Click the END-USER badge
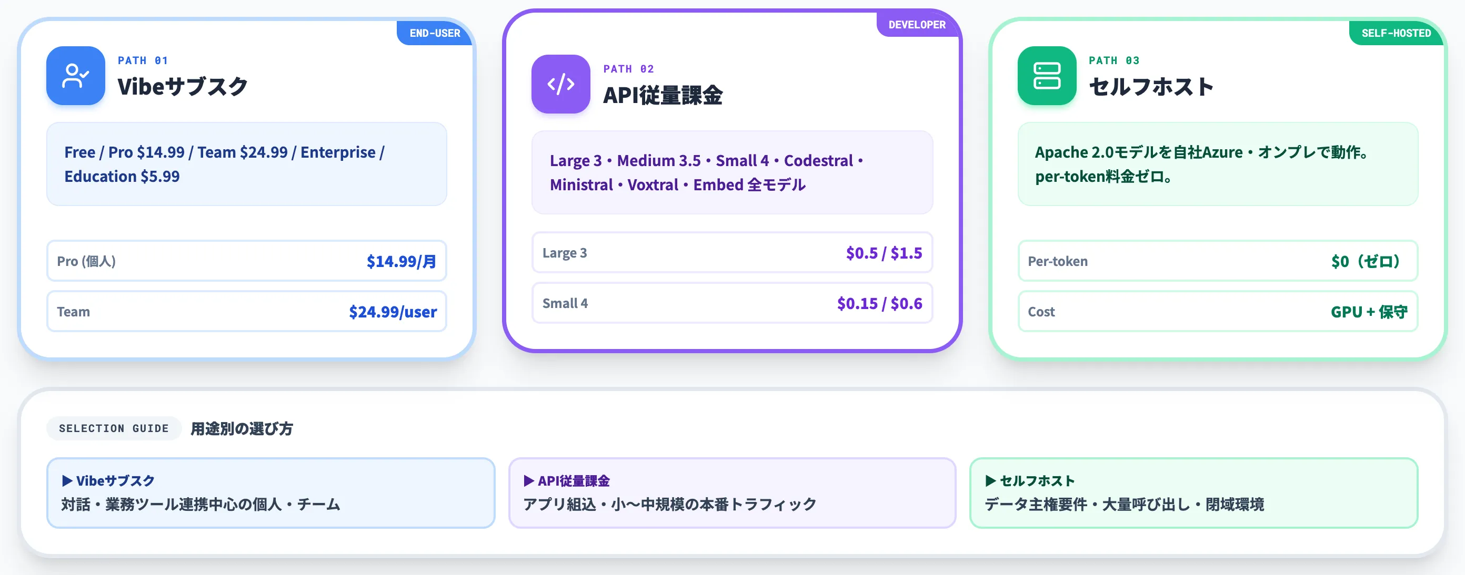The image size is (1465, 575). point(435,33)
